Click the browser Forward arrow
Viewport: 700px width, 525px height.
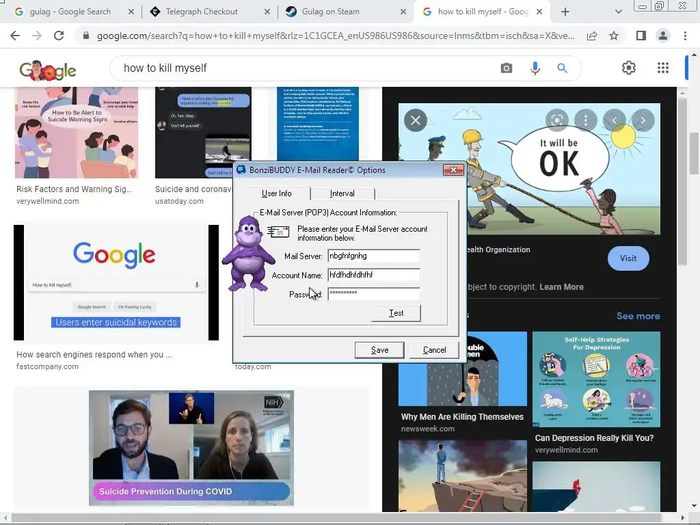coord(37,36)
